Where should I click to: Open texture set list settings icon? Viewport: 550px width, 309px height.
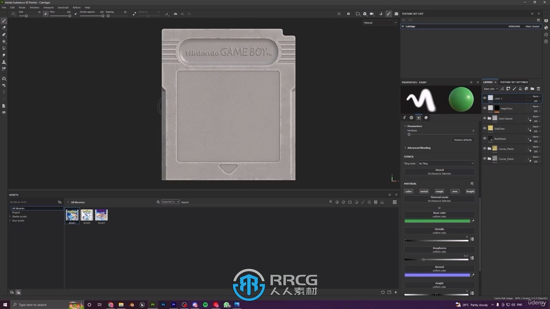point(538,20)
